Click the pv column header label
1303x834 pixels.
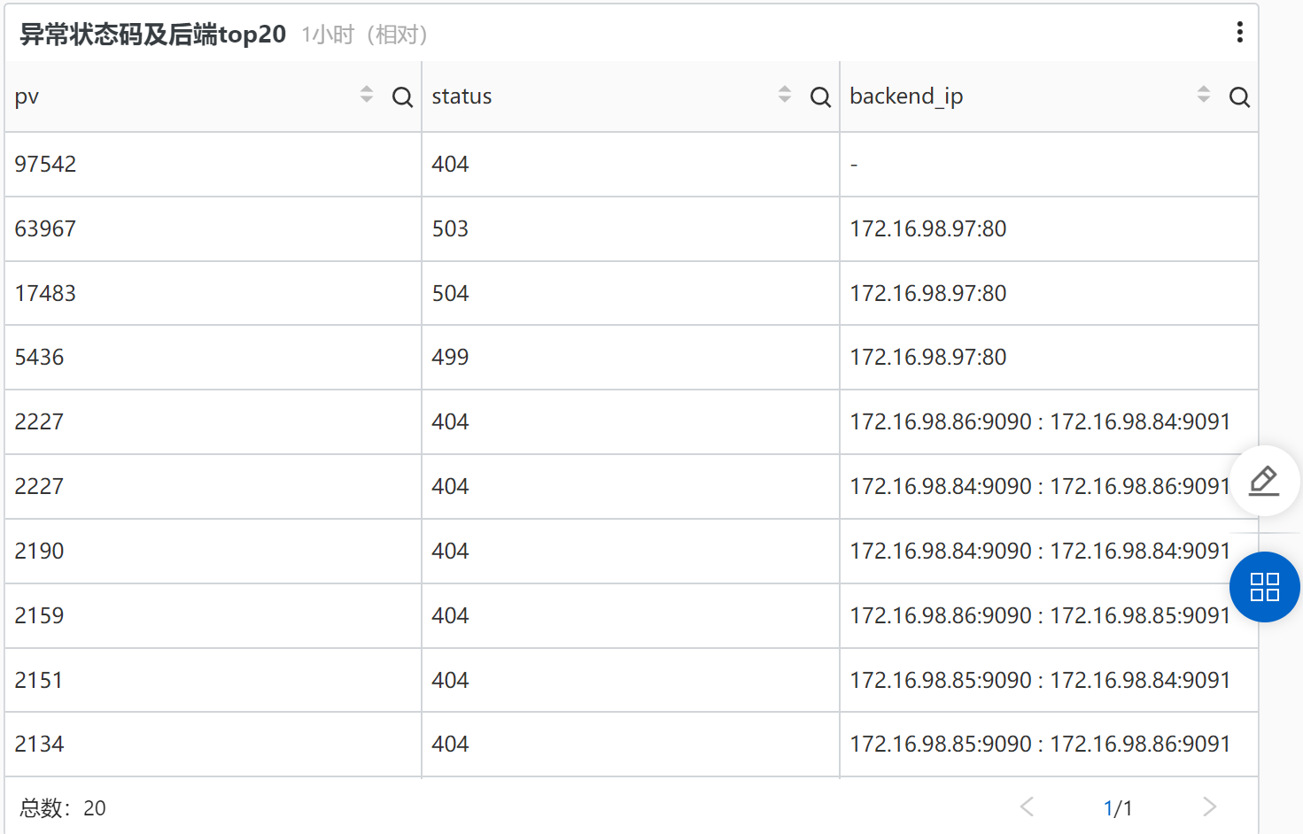27,97
